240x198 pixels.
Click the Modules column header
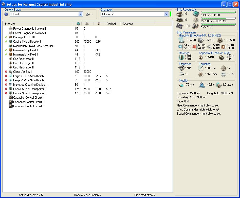(x=10, y=24)
